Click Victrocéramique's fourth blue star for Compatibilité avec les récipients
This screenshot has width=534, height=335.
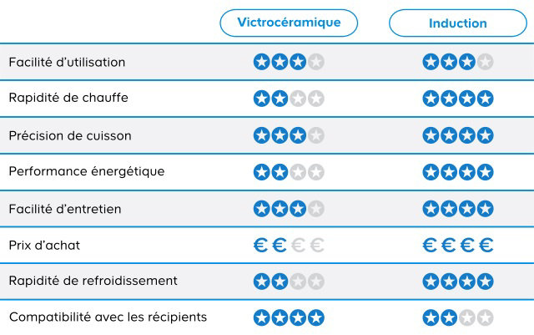point(316,317)
